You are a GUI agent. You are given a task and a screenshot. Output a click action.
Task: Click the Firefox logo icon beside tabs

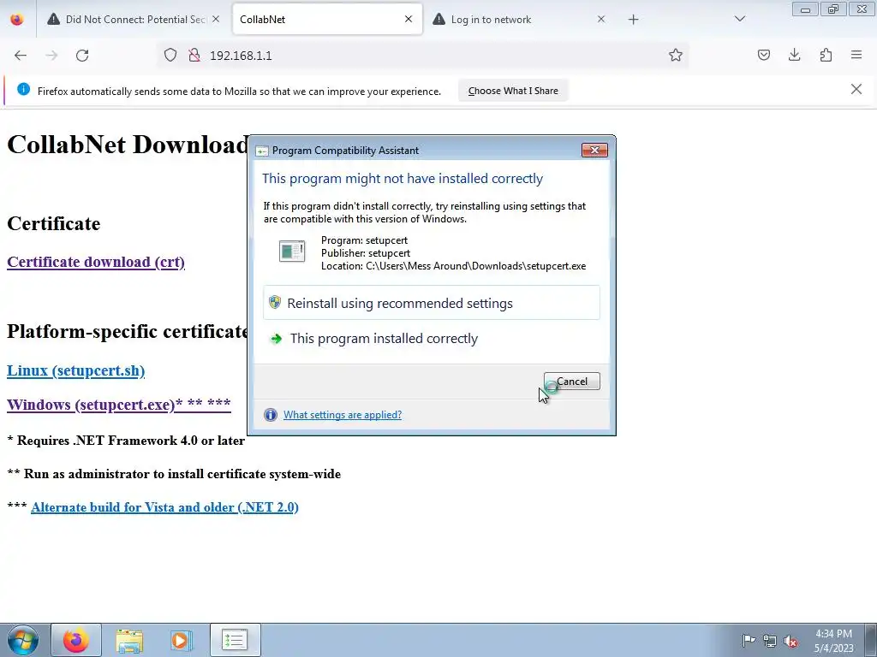(x=17, y=19)
